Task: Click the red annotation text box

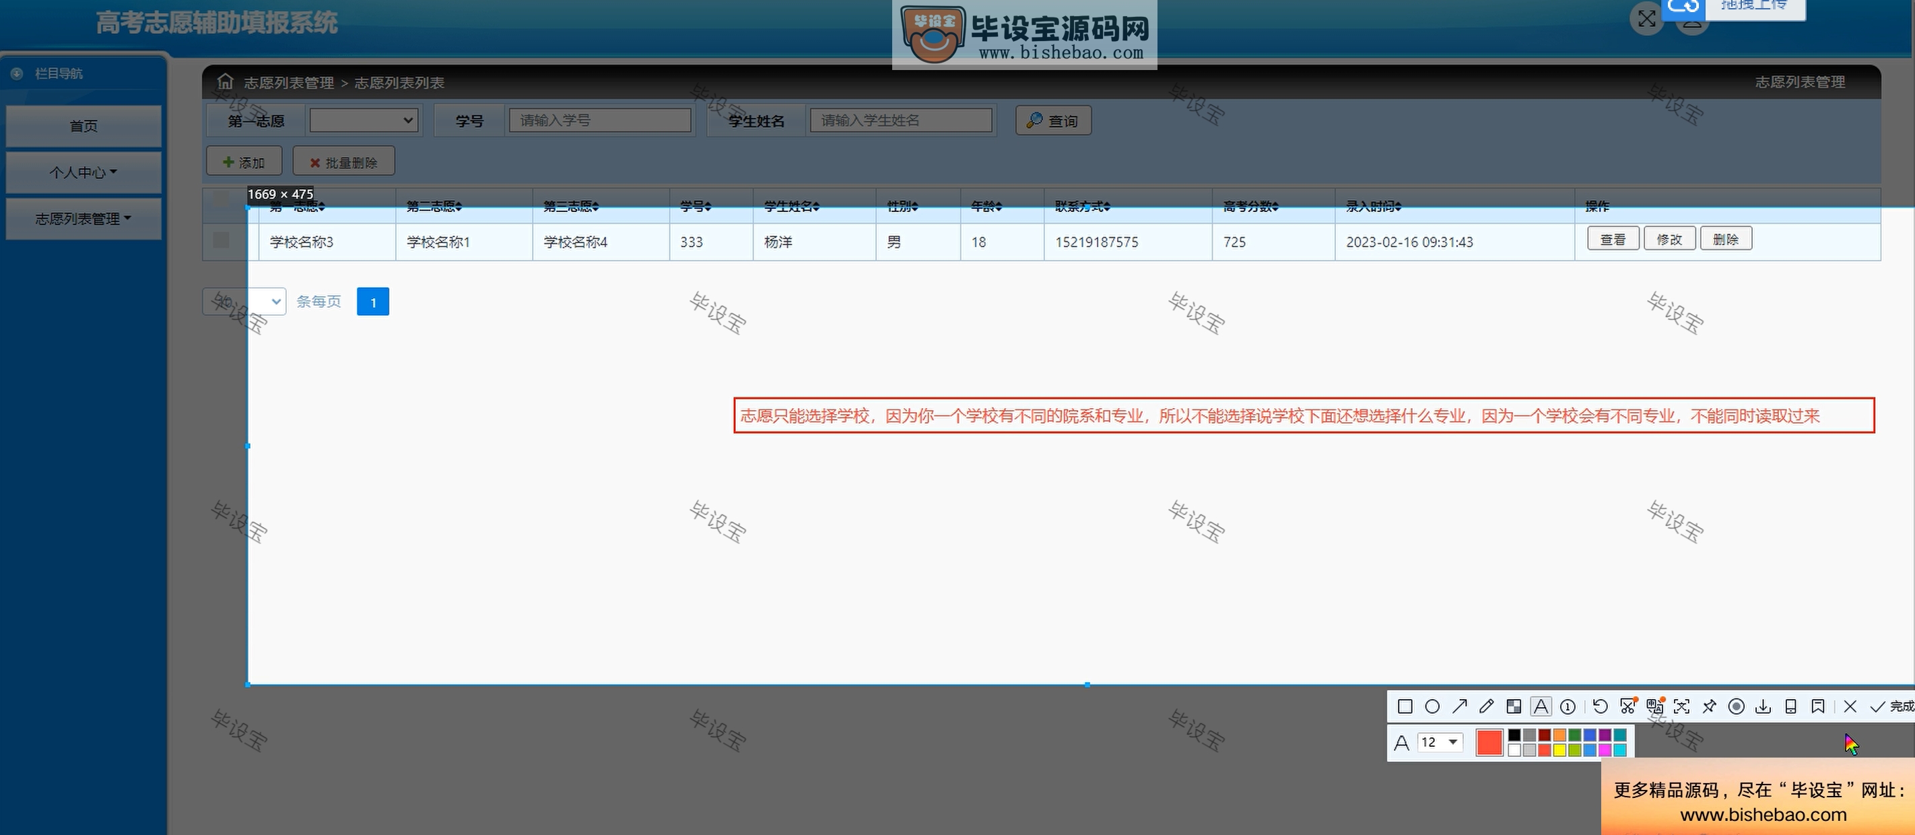Action: (x=1304, y=415)
